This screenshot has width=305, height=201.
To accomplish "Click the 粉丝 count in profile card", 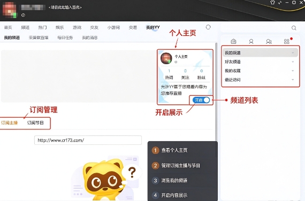I will (x=202, y=71).
